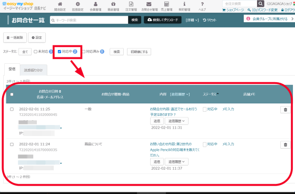Open ヘルプ question mark menu
The image size is (295, 194).
(x=202, y=6)
